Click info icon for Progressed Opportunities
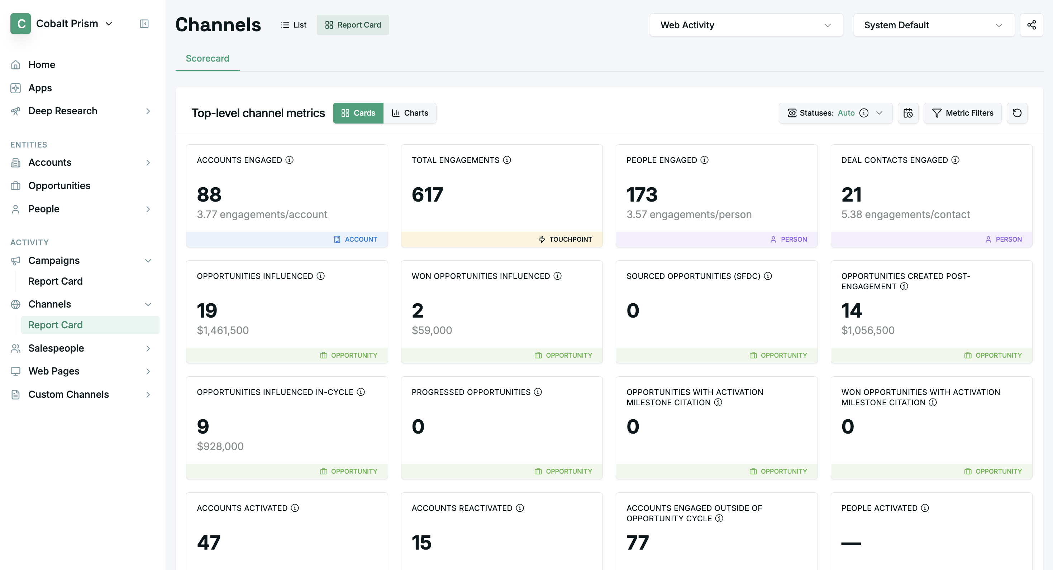The height and width of the screenshot is (570, 1053). point(538,392)
